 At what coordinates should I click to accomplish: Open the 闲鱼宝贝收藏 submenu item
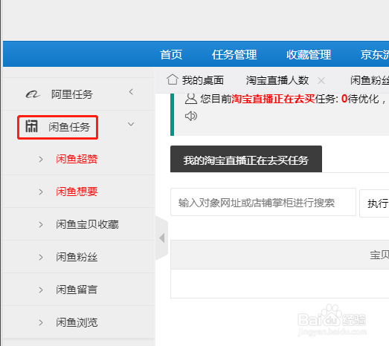(x=87, y=224)
